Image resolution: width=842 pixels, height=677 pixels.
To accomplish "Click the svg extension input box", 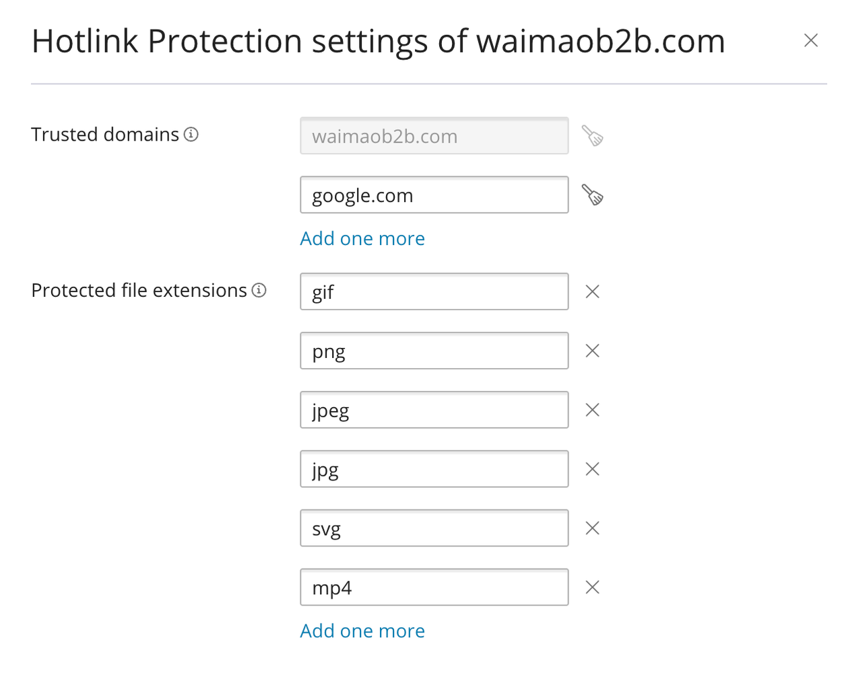I will (434, 528).
